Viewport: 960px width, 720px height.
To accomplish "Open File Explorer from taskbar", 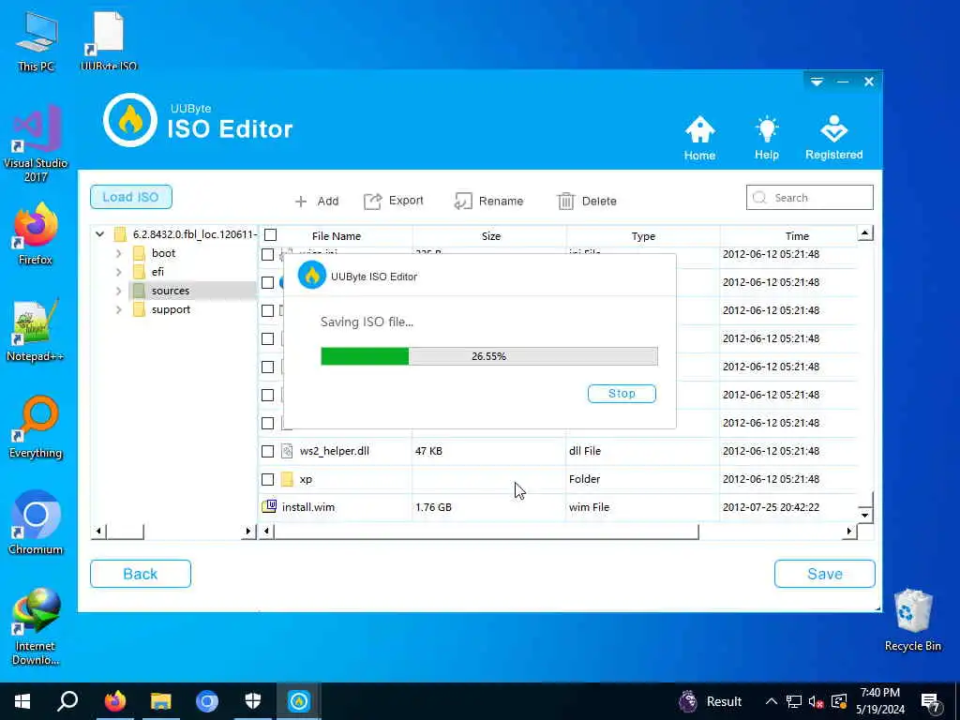I will 160,701.
